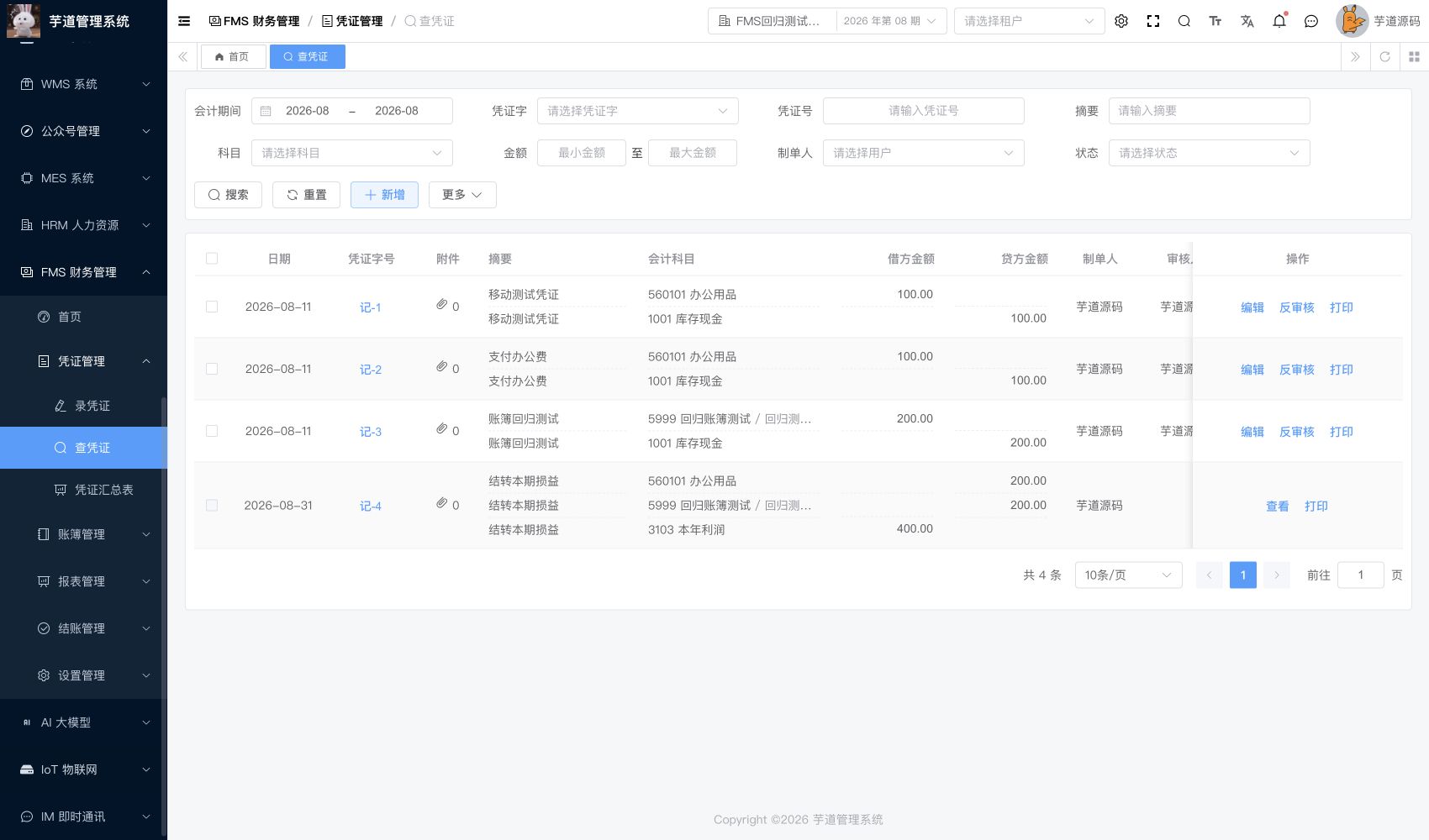Go to previous page arrow

[x=1209, y=575]
